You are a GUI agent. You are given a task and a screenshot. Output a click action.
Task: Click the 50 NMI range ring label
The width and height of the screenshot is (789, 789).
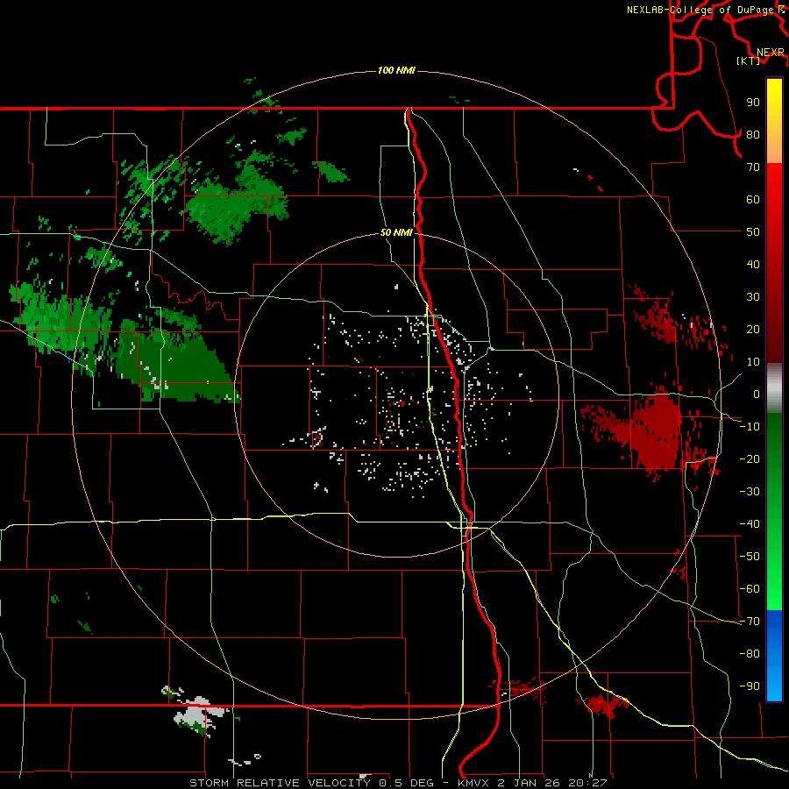(396, 232)
